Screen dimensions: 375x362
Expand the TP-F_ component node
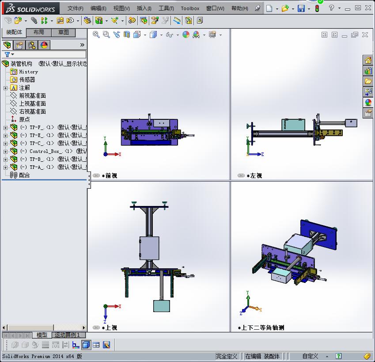(5, 128)
